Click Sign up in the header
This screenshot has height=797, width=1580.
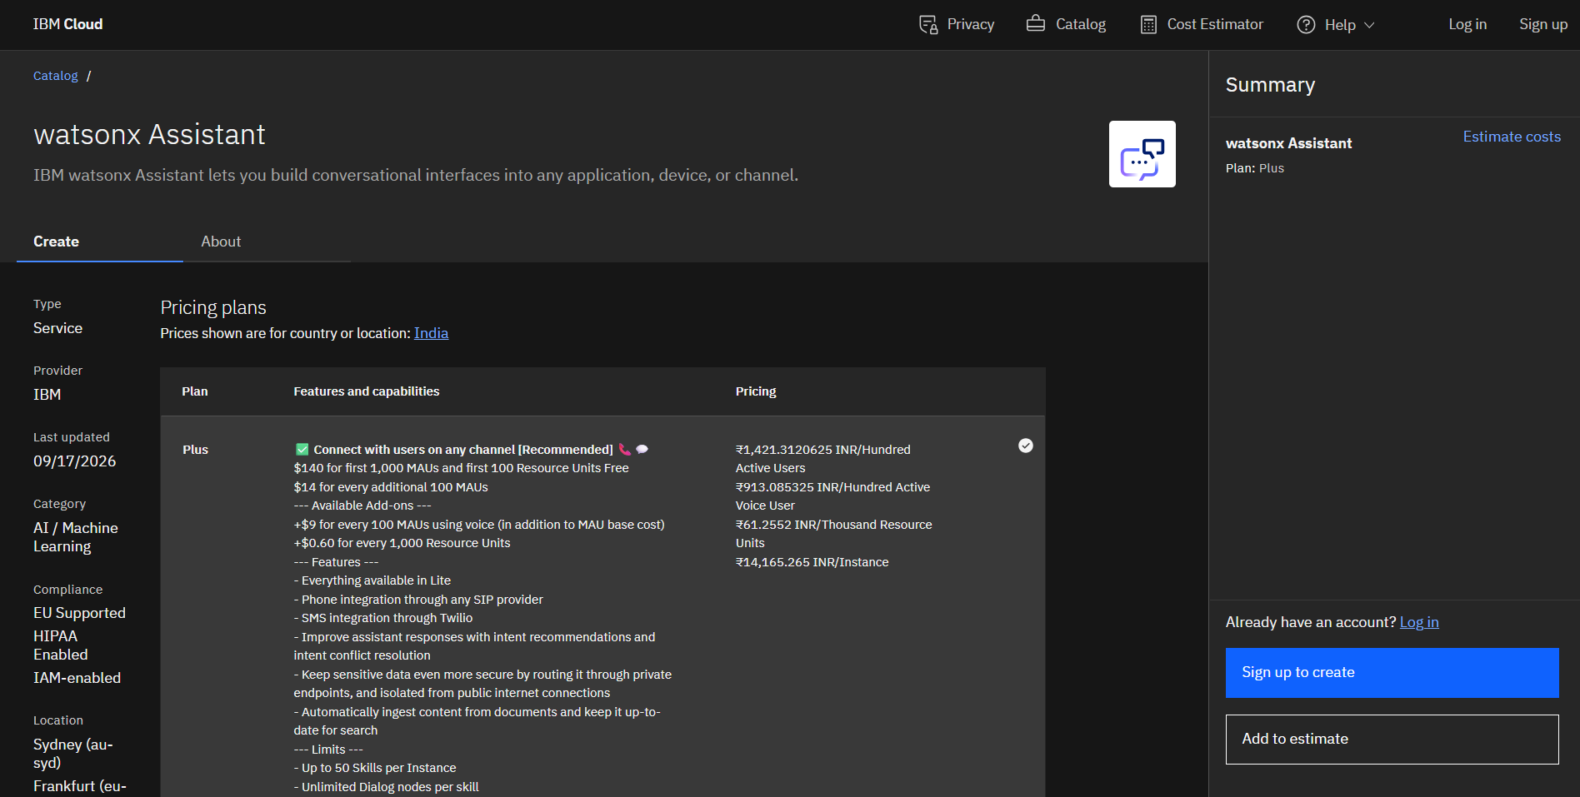click(x=1542, y=24)
